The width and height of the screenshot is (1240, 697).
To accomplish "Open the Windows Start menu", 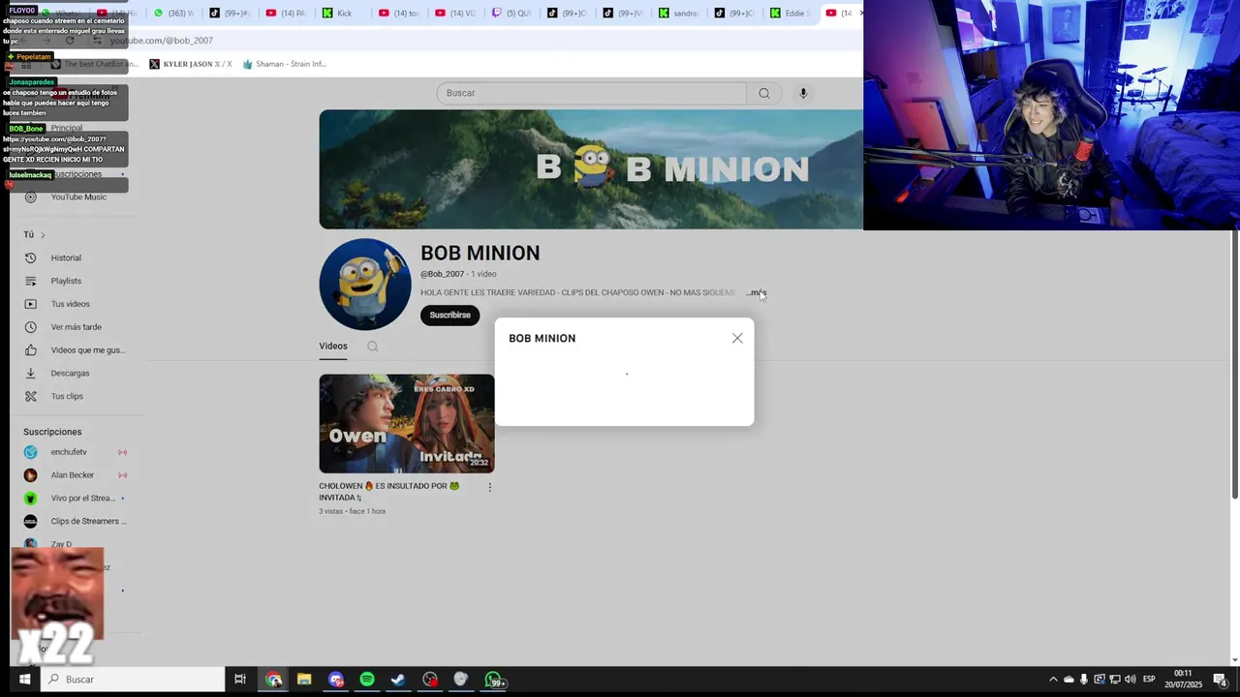I will point(24,680).
